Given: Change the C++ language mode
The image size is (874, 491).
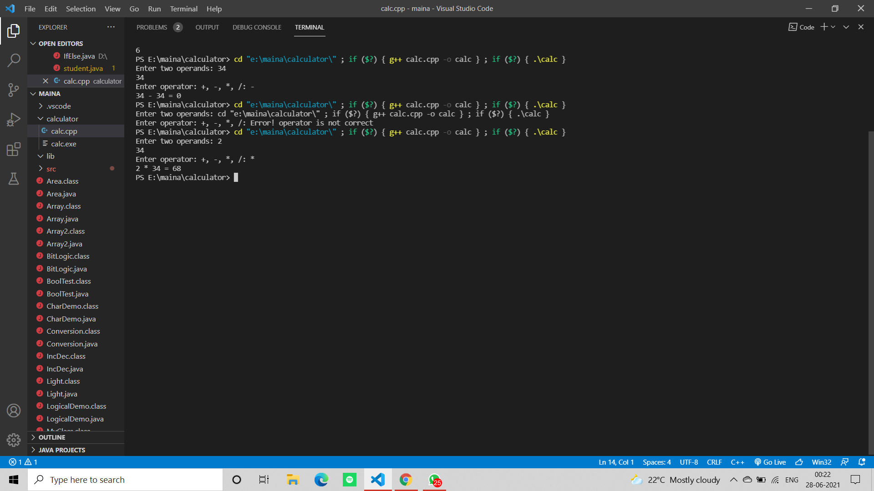Looking at the screenshot, I should [x=737, y=462].
